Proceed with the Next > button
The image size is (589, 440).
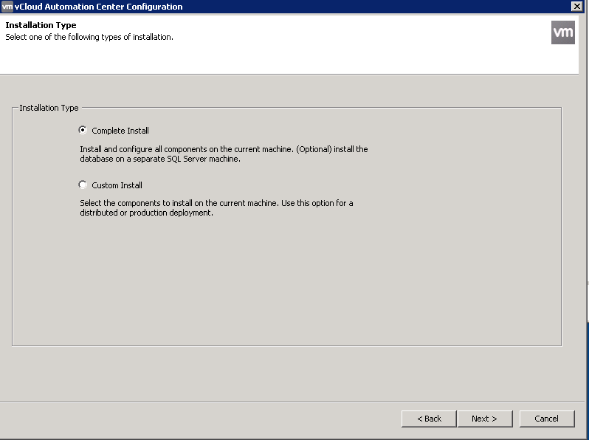tap(483, 419)
